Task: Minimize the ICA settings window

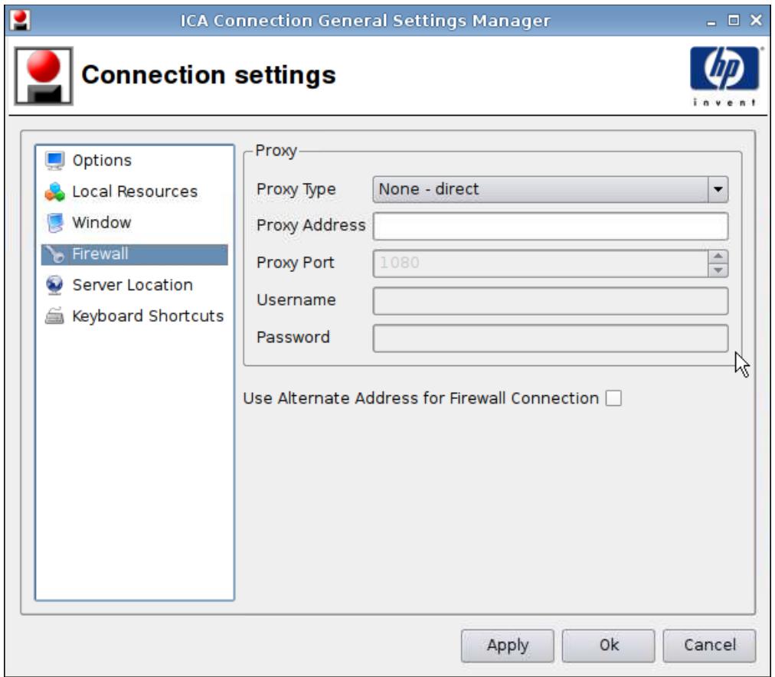Action: point(711,21)
